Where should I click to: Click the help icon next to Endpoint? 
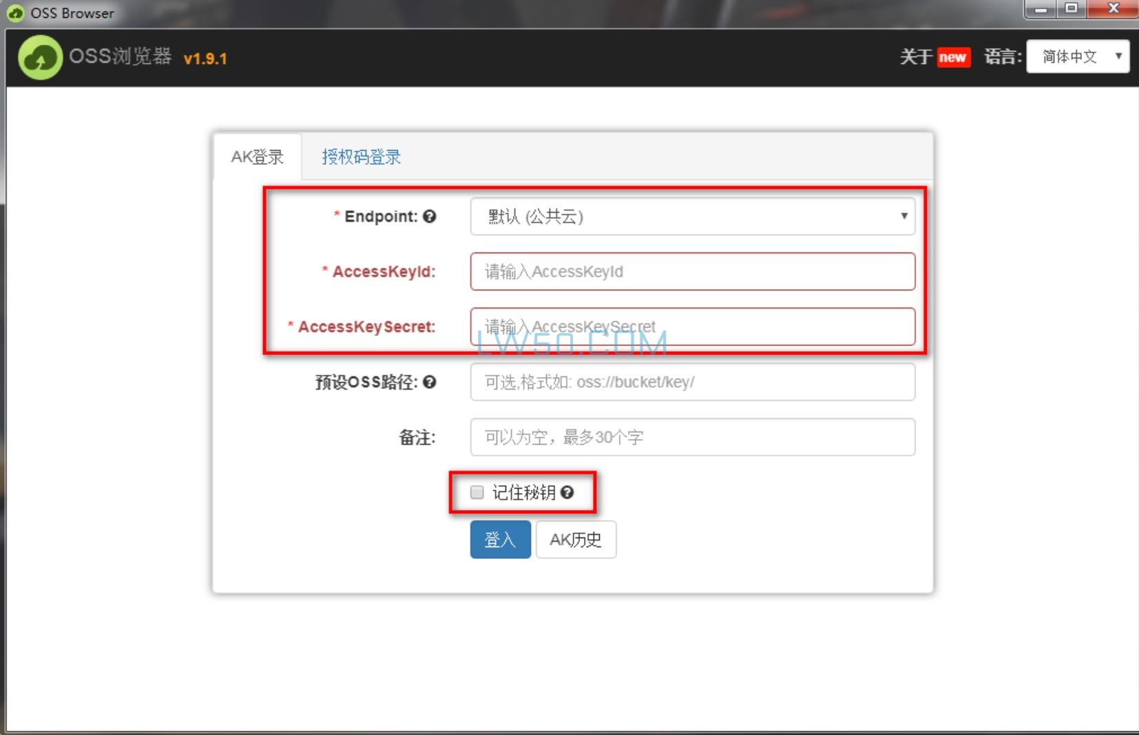pyautogui.click(x=430, y=217)
